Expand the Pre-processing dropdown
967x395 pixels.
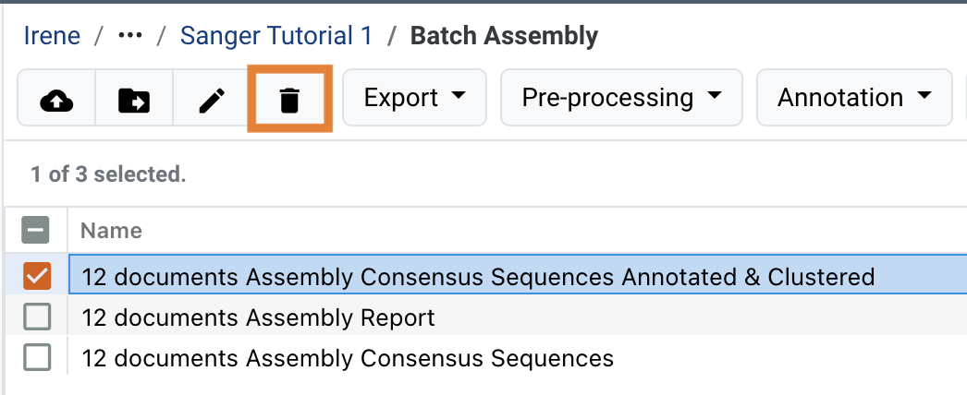(621, 98)
